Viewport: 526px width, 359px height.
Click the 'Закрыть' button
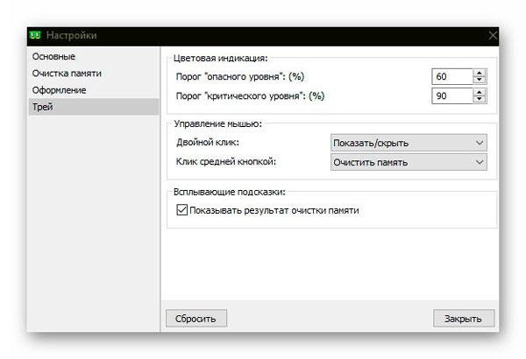(x=464, y=319)
